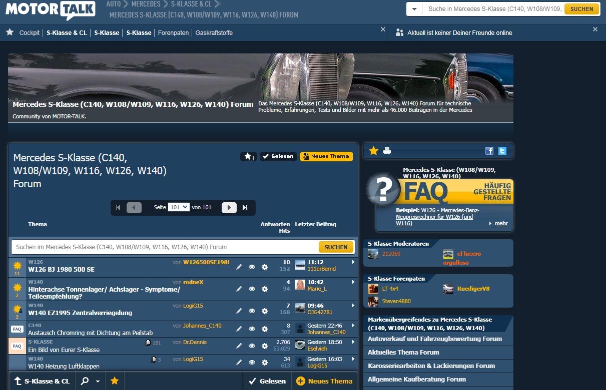
Task: Open the FAQ Häufig gestellte Fragen banner
Action: pos(440,191)
